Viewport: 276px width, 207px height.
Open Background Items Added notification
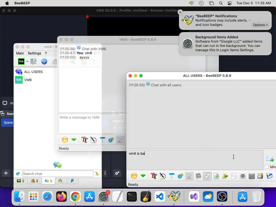[225, 43]
